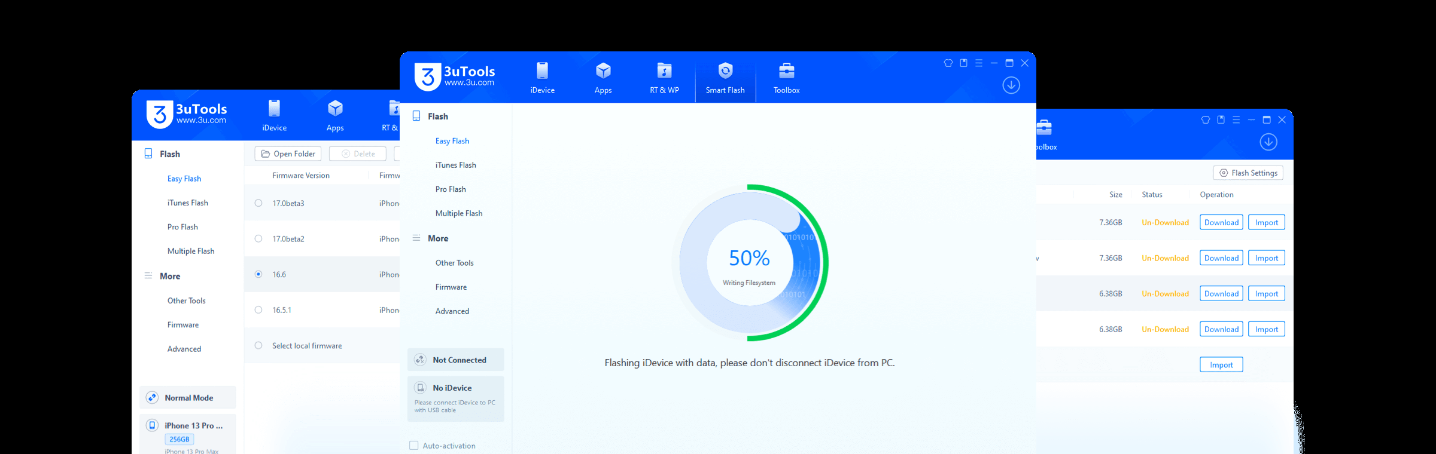The height and width of the screenshot is (454, 1436).
Task: Click Download for the first 7.36GB row
Action: tap(1221, 222)
